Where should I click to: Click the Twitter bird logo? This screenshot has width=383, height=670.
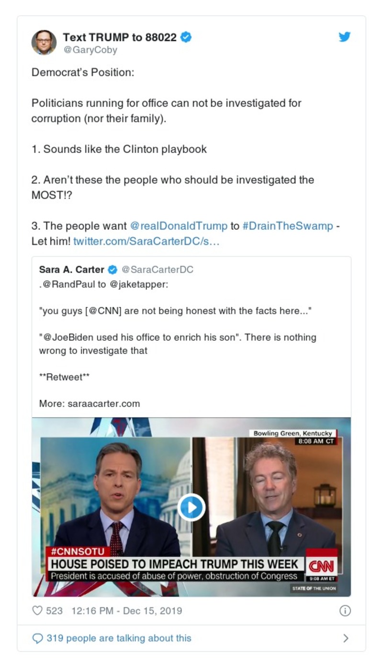coord(345,37)
